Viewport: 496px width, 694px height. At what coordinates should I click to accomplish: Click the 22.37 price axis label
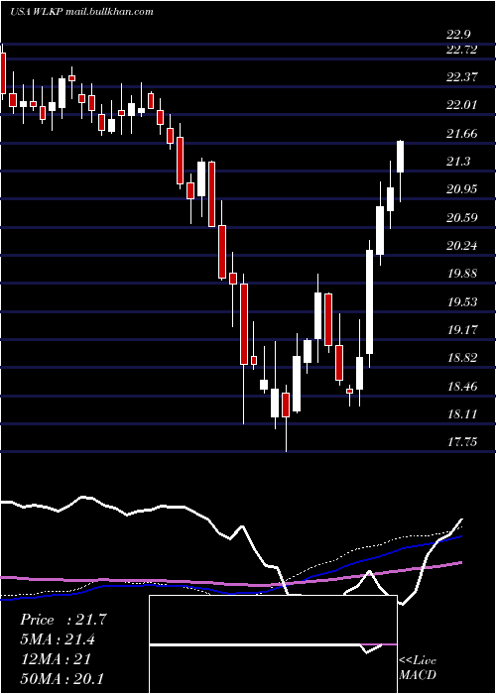tap(462, 77)
